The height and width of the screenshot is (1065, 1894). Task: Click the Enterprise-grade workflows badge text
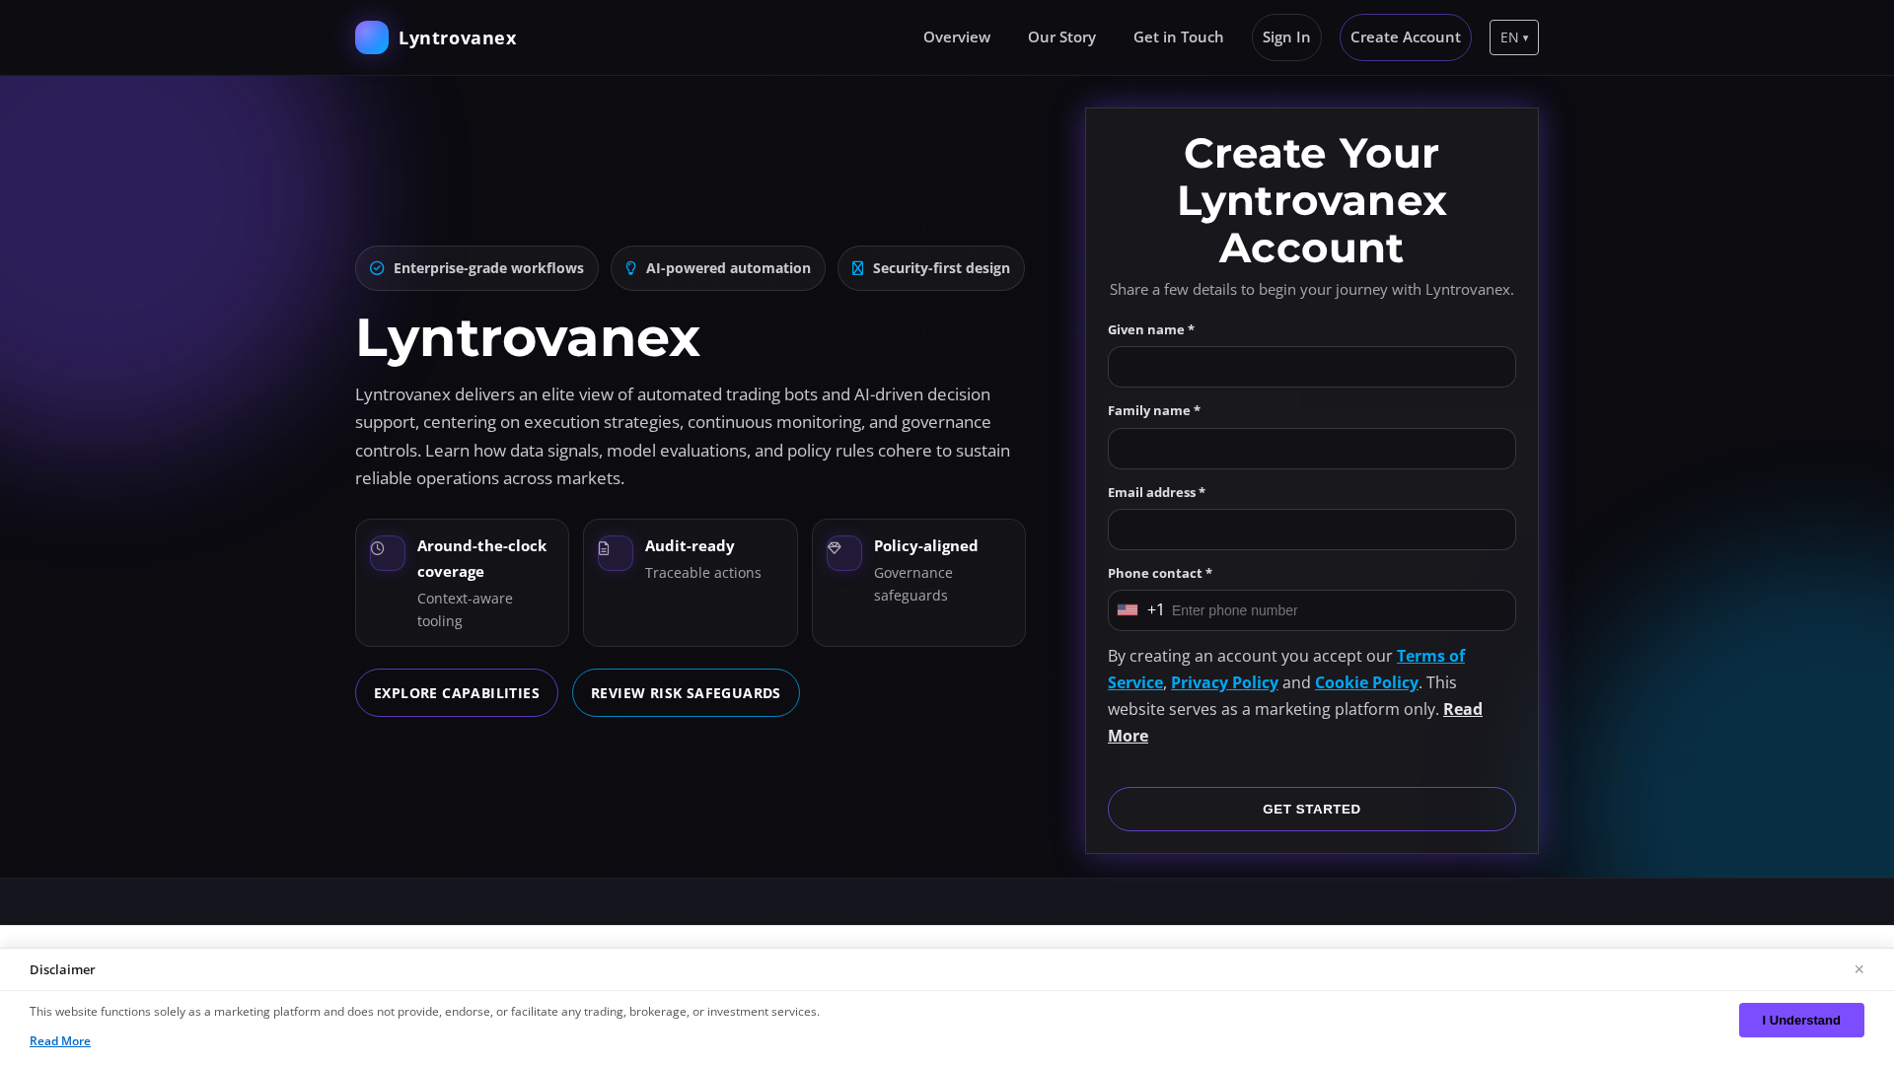point(488,268)
